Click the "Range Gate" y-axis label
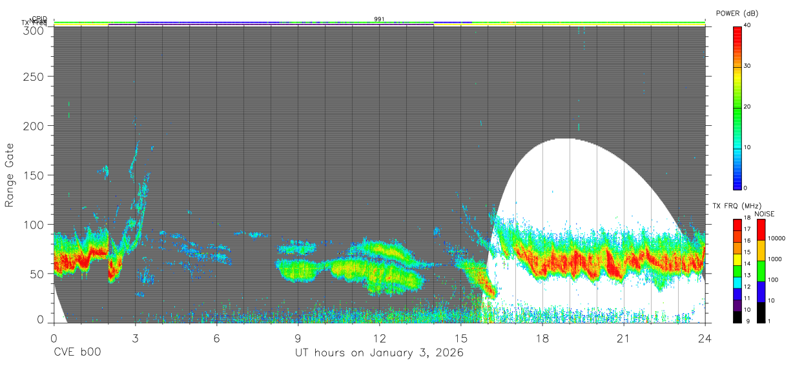The image size is (793, 366). point(10,175)
